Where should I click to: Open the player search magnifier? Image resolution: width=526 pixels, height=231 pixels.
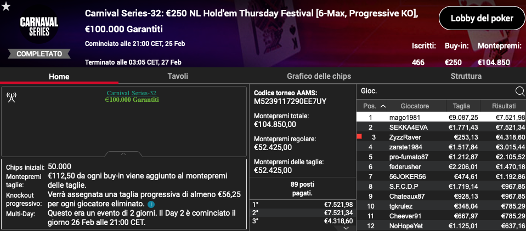(519, 91)
